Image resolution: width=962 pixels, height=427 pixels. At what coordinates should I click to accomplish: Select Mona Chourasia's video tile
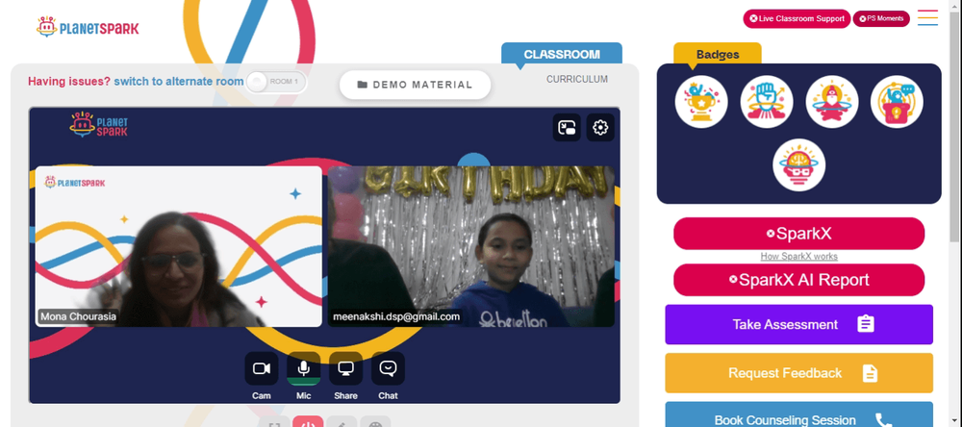[179, 246]
